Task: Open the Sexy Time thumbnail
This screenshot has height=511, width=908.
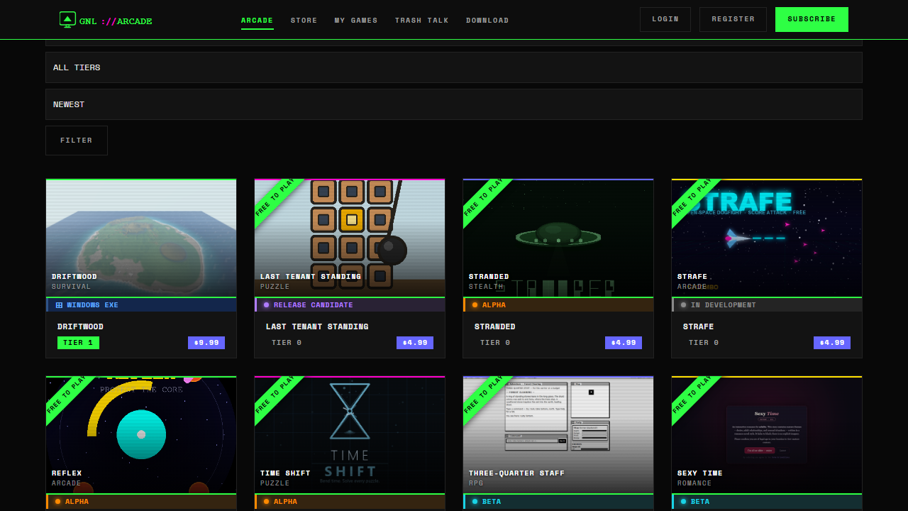Action: pyautogui.click(x=767, y=435)
